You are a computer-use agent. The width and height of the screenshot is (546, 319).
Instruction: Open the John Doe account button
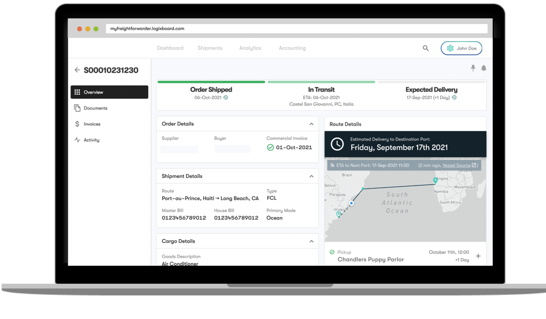(x=461, y=48)
